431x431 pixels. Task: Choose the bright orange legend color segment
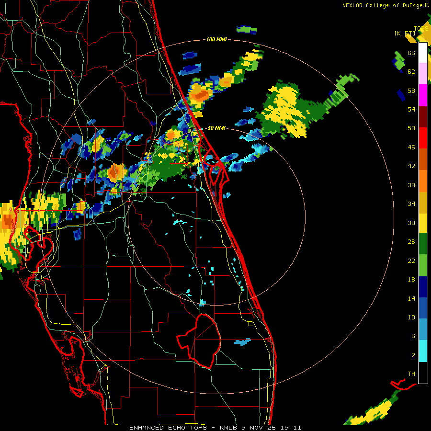[423, 181]
